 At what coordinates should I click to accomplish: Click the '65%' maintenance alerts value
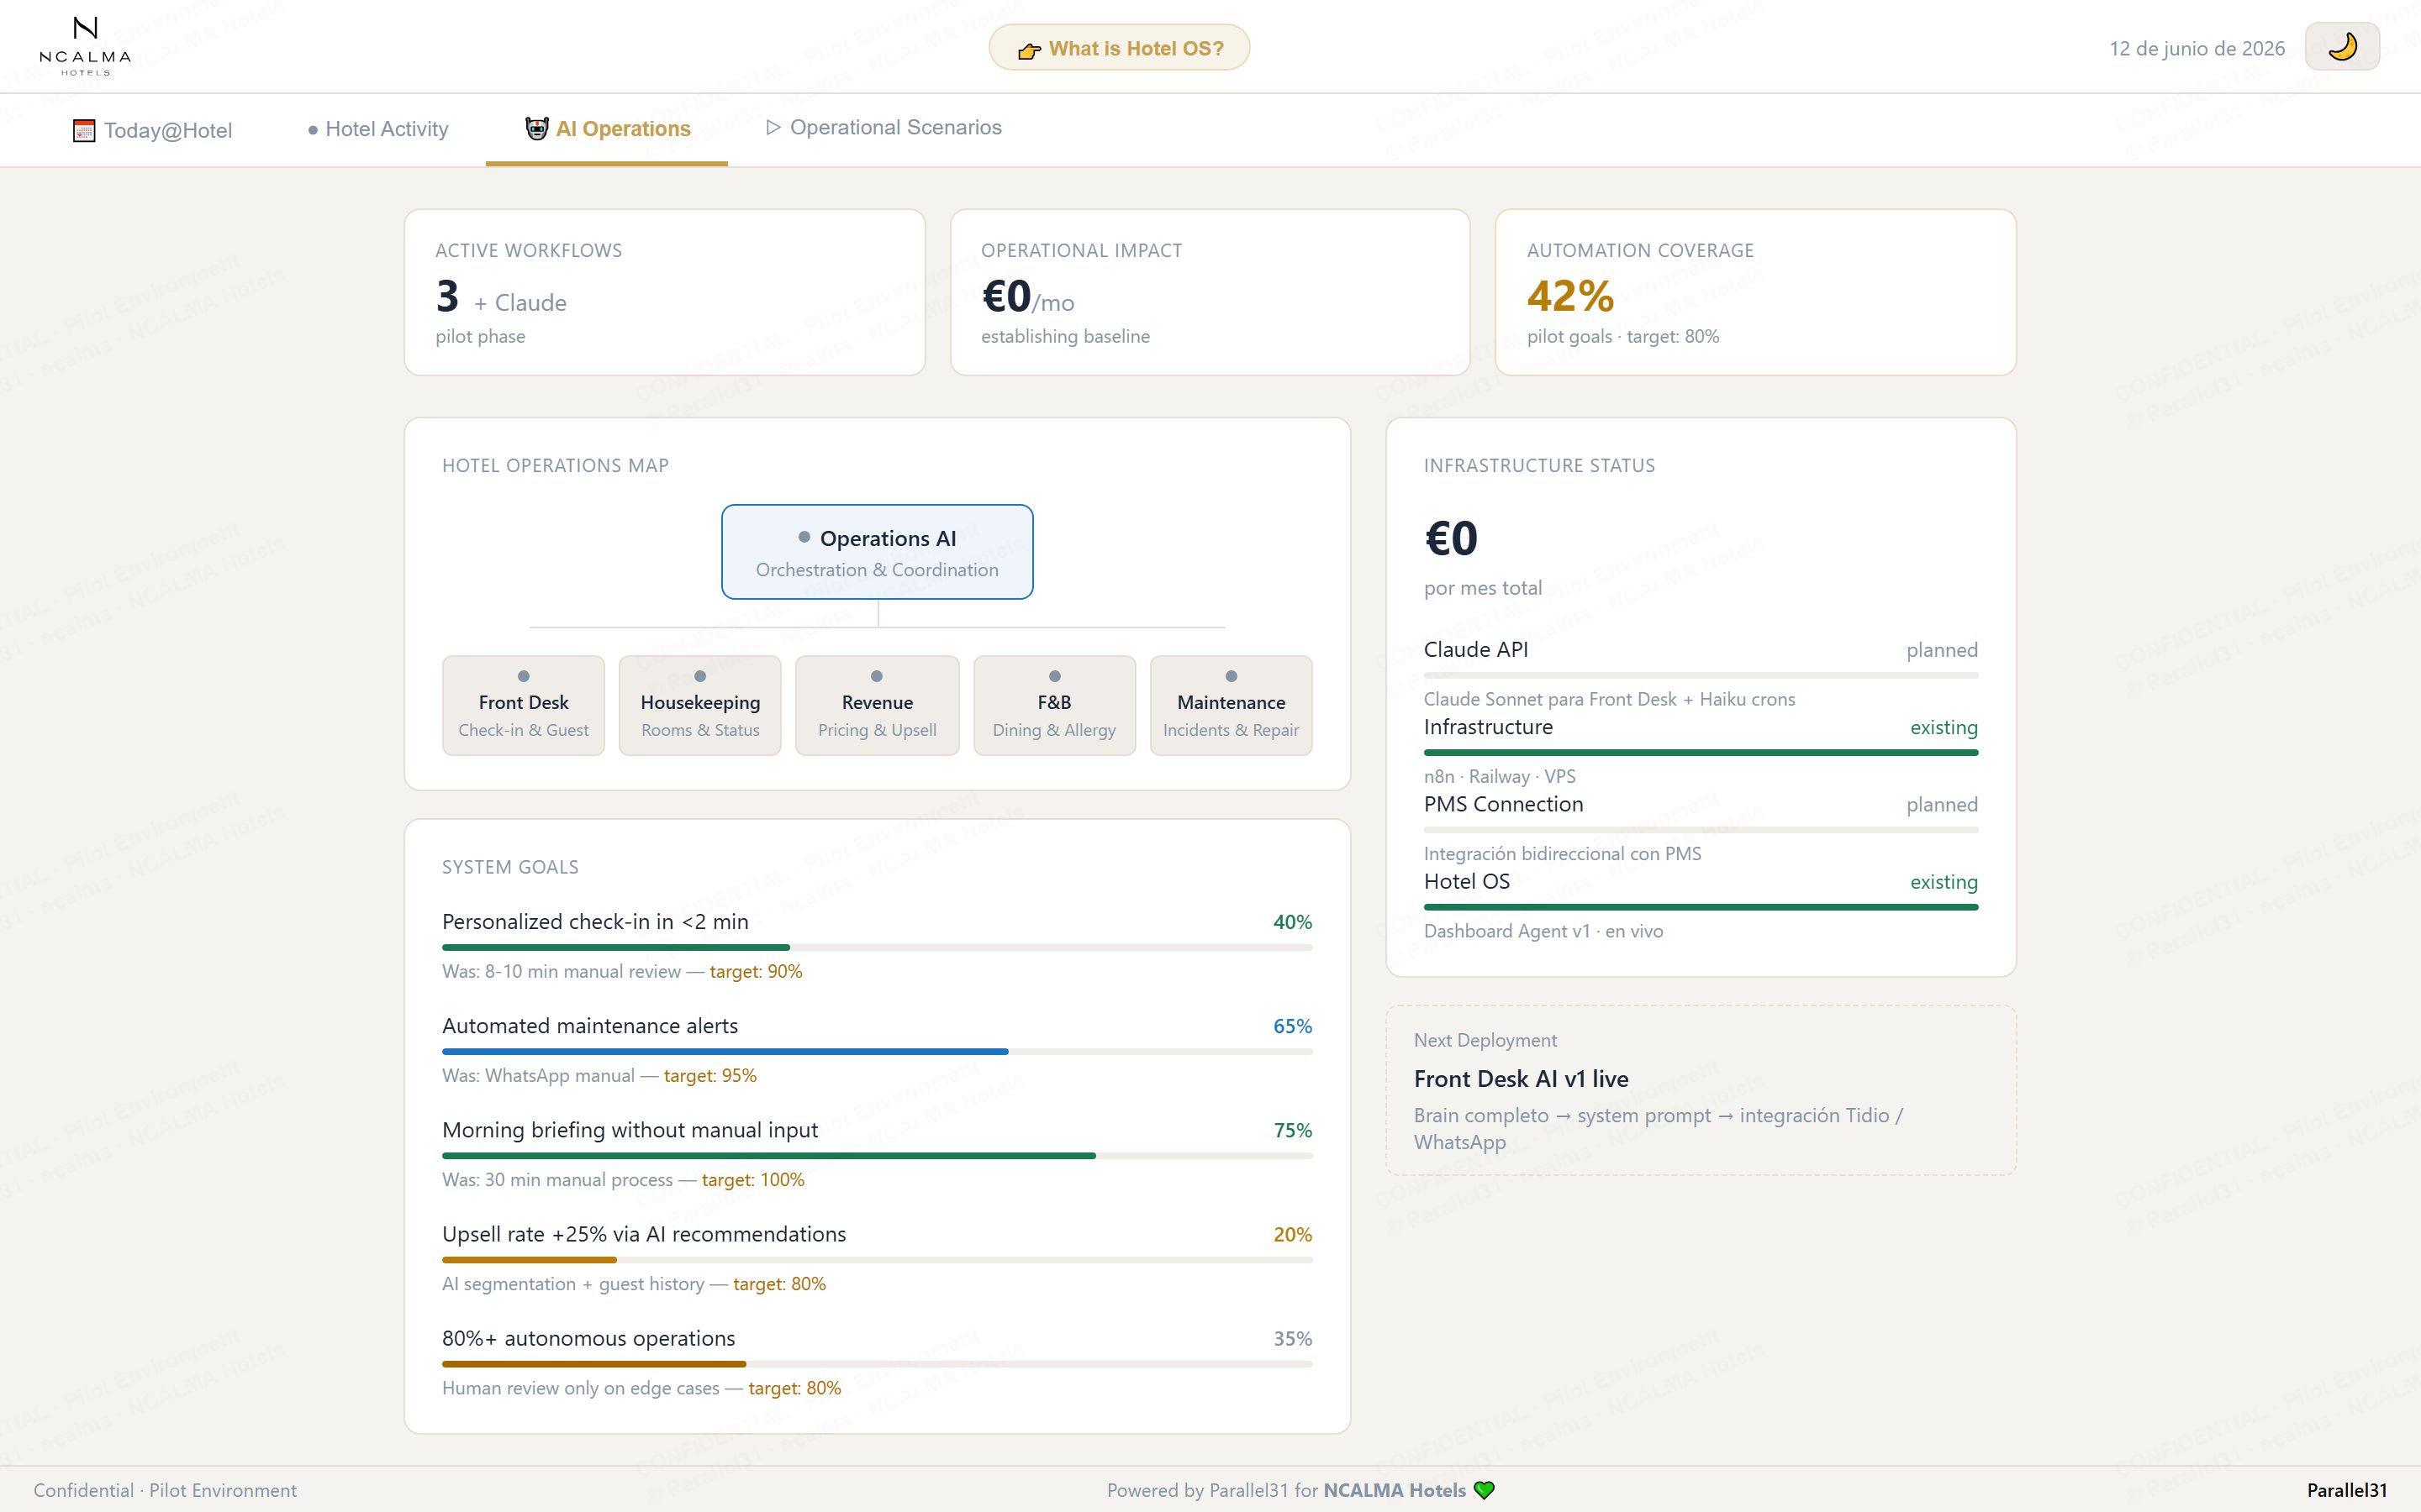pos(1293,1026)
